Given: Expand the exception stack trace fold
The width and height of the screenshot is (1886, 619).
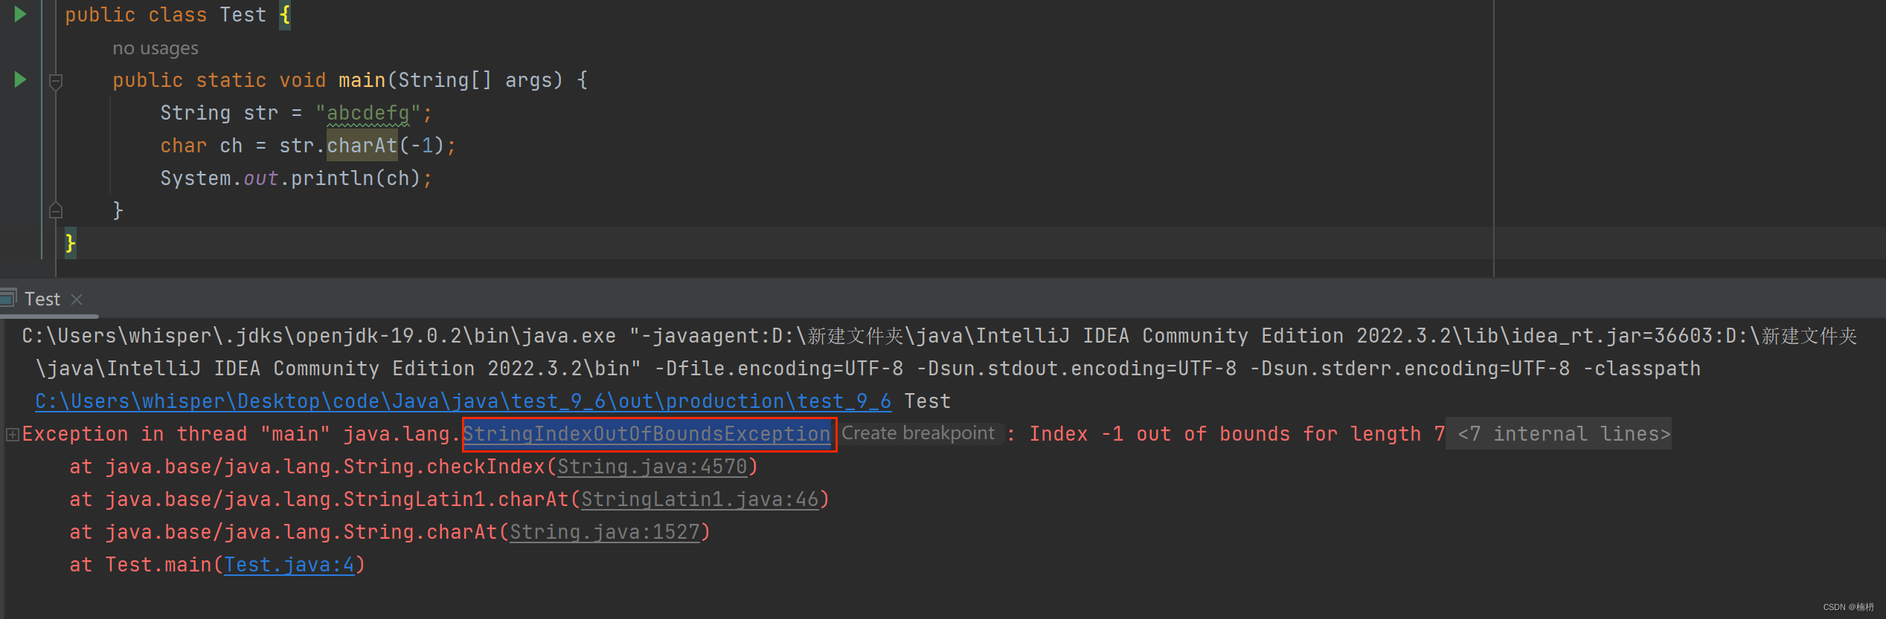Looking at the screenshot, I should 12,434.
